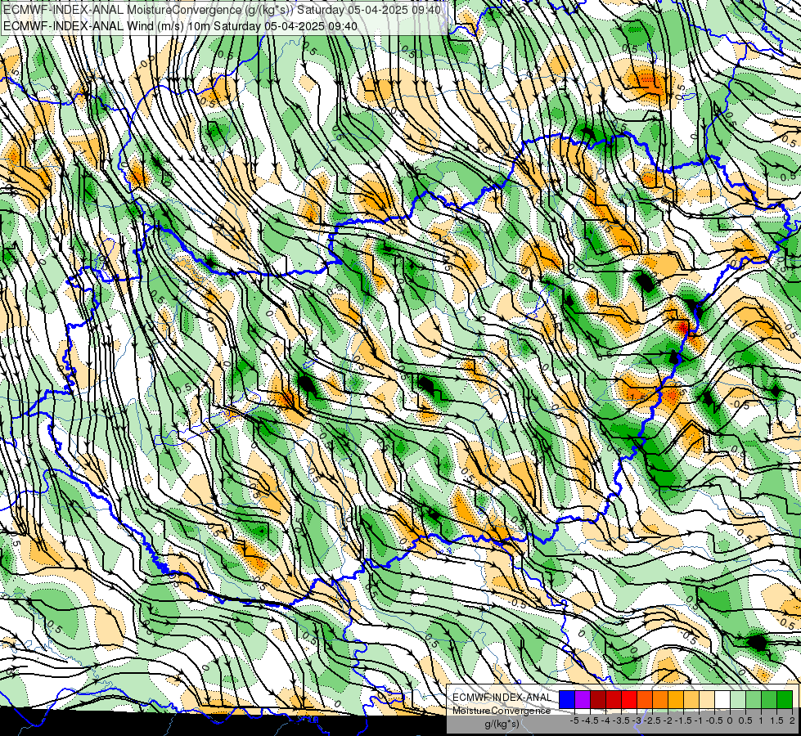Click the bright red swatch between -3.5 and -3

[x=629, y=699]
